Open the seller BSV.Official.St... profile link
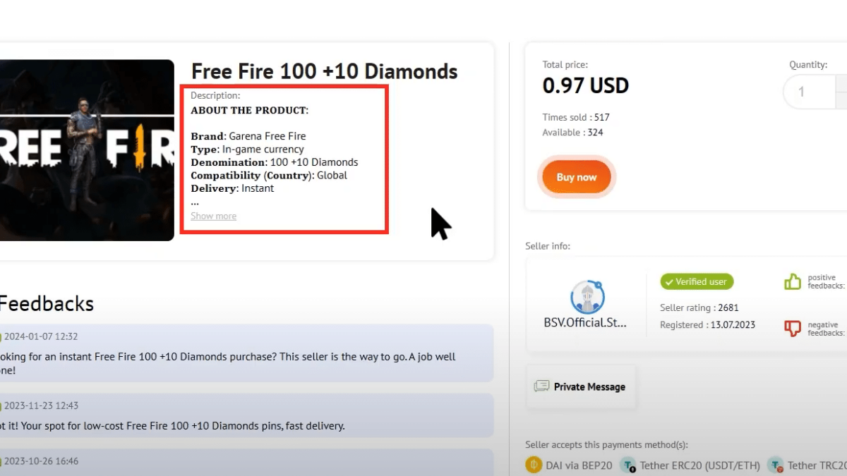Screen dimensions: 847x476 click(x=586, y=322)
